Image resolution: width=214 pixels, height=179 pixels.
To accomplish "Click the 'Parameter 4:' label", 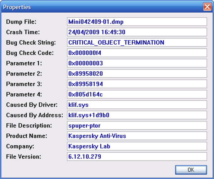I will 24,94.
